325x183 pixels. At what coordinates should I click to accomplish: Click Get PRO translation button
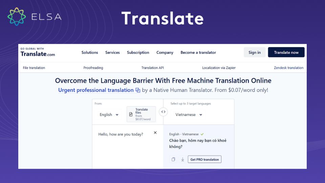(204, 159)
